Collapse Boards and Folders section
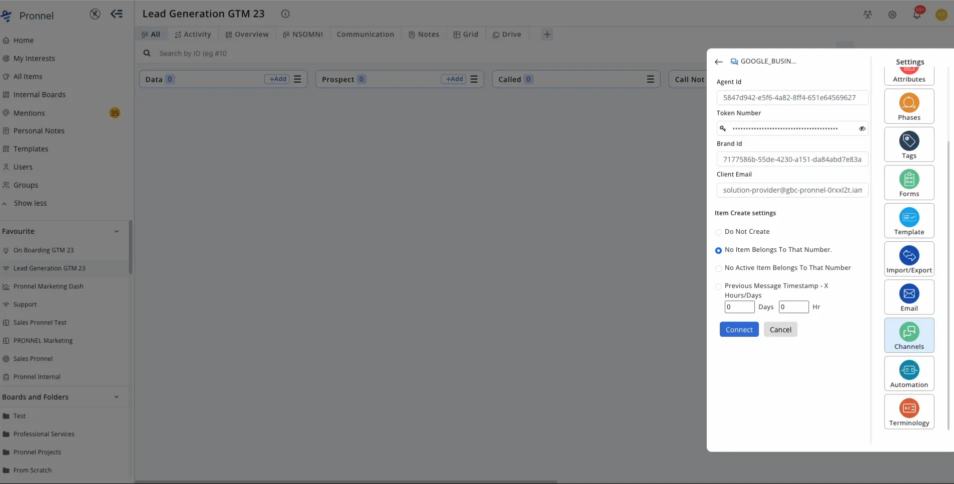 click(116, 397)
